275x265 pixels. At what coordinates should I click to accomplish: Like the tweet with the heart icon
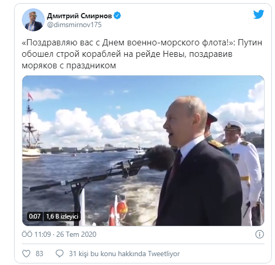pos(27,254)
